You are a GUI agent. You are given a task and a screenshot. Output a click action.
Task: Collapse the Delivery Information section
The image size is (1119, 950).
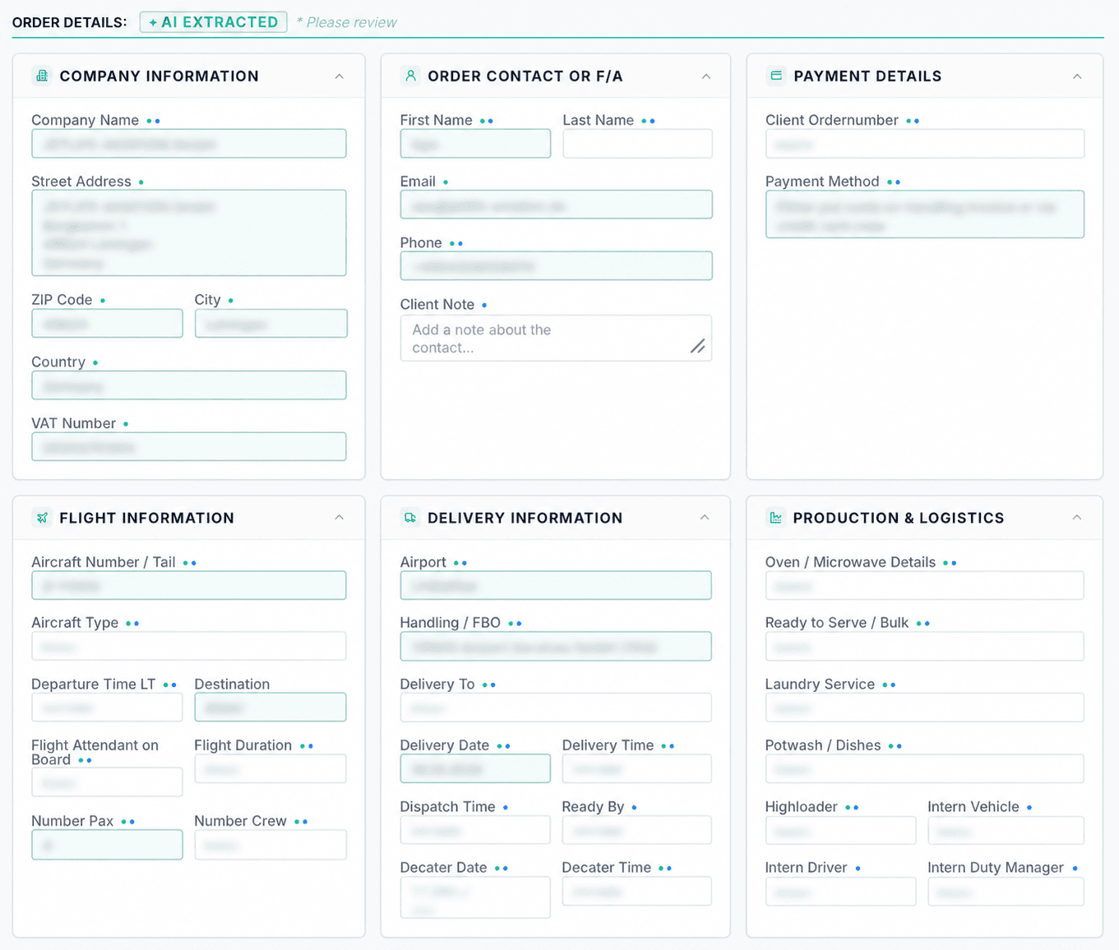[705, 518]
